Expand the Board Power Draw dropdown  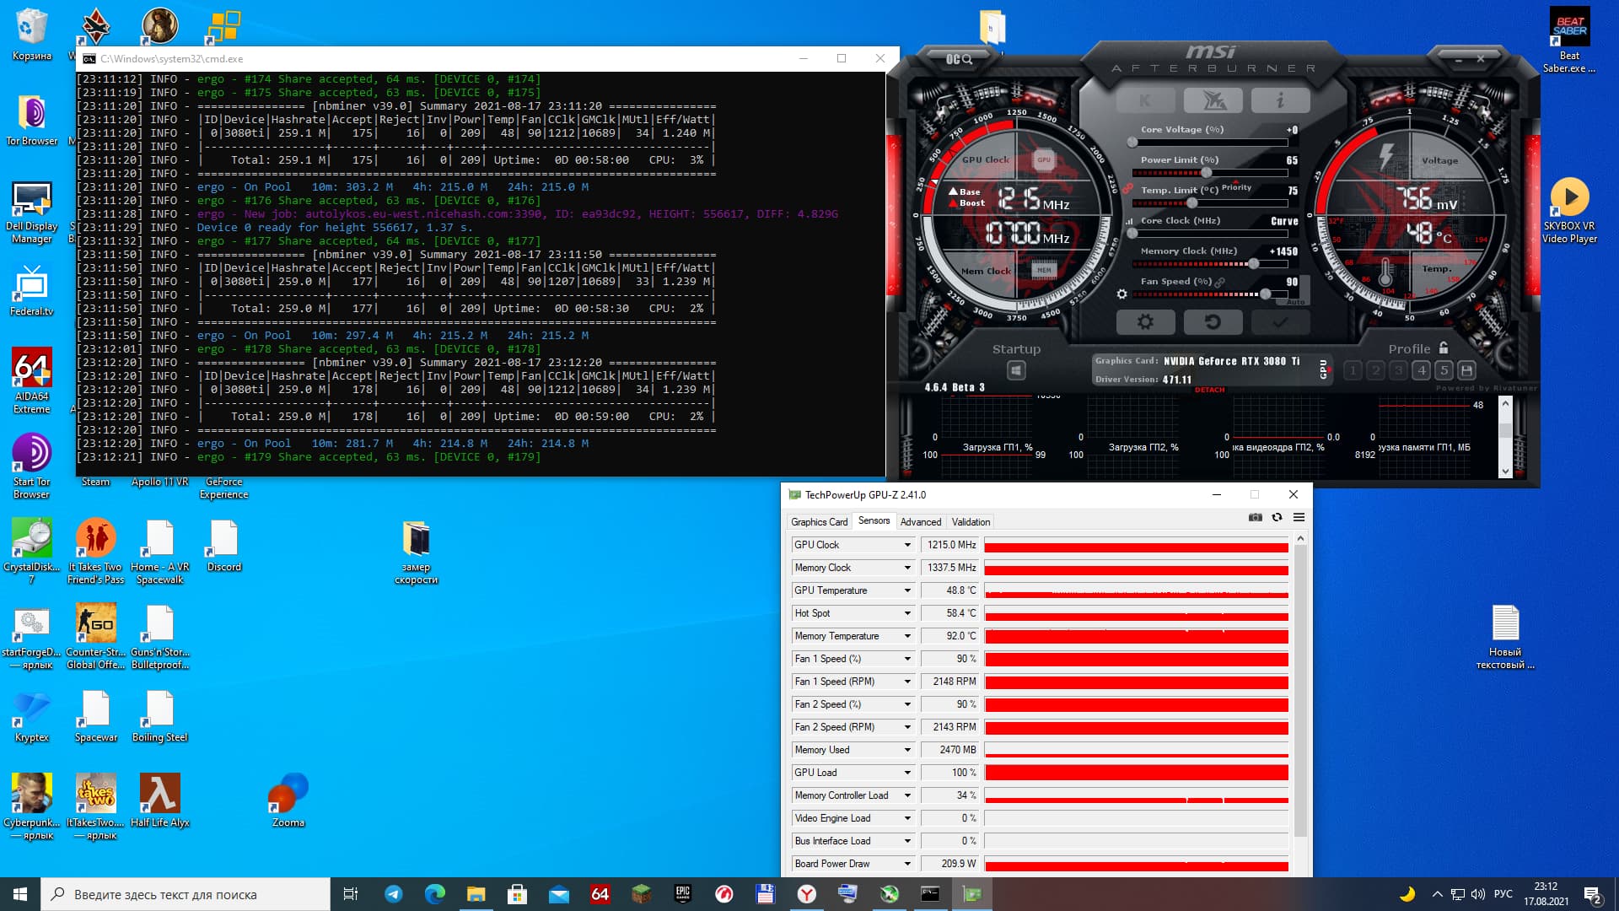pyautogui.click(x=907, y=864)
